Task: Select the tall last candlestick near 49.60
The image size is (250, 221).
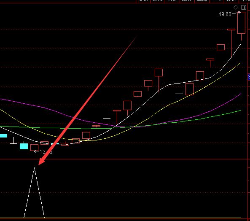Action: [x=242, y=23]
